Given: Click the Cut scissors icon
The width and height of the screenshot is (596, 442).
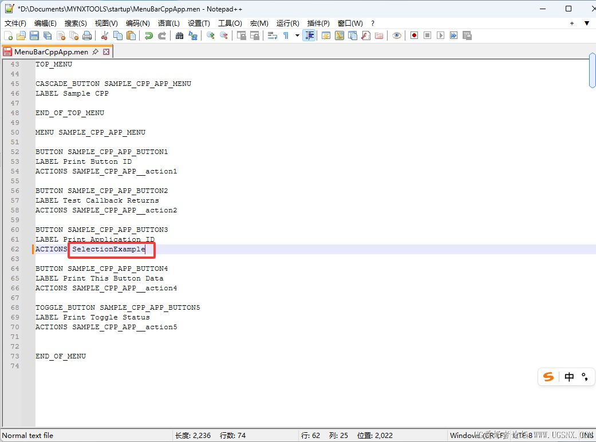Looking at the screenshot, I should [x=105, y=35].
